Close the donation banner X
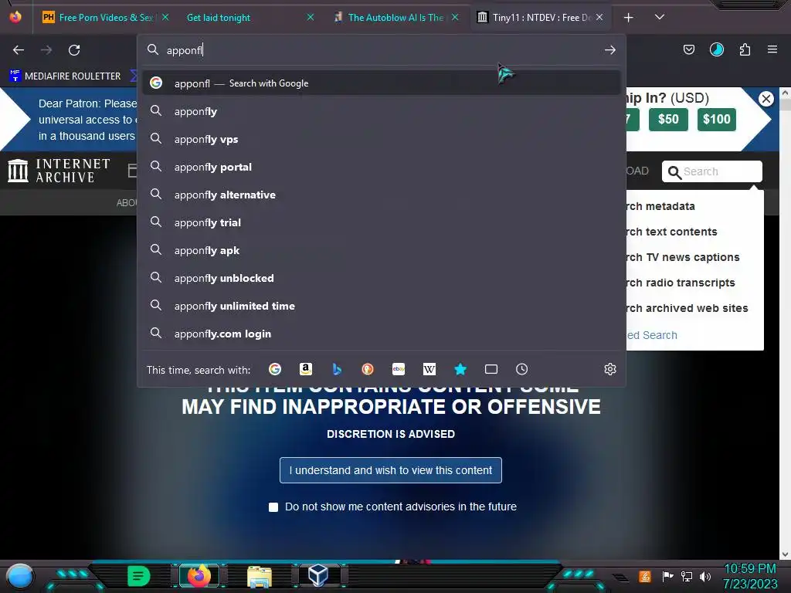This screenshot has width=791, height=593. [x=766, y=99]
